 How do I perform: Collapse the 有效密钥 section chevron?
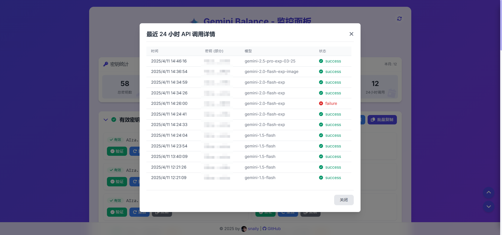pos(106,120)
